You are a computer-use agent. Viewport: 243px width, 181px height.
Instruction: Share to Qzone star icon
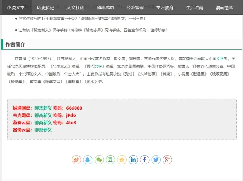[122, 160]
